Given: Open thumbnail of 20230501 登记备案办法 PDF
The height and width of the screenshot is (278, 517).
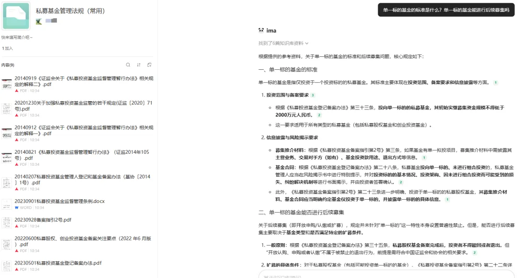Looking at the screenshot, I should (7, 266).
